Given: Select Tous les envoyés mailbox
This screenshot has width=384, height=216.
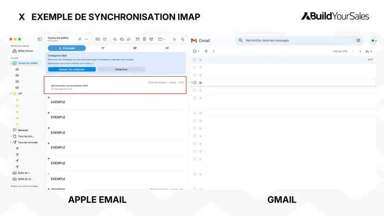Looking at the screenshot, I should [25, 142].
